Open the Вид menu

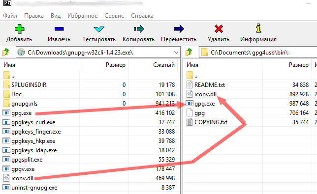[56, 16]
